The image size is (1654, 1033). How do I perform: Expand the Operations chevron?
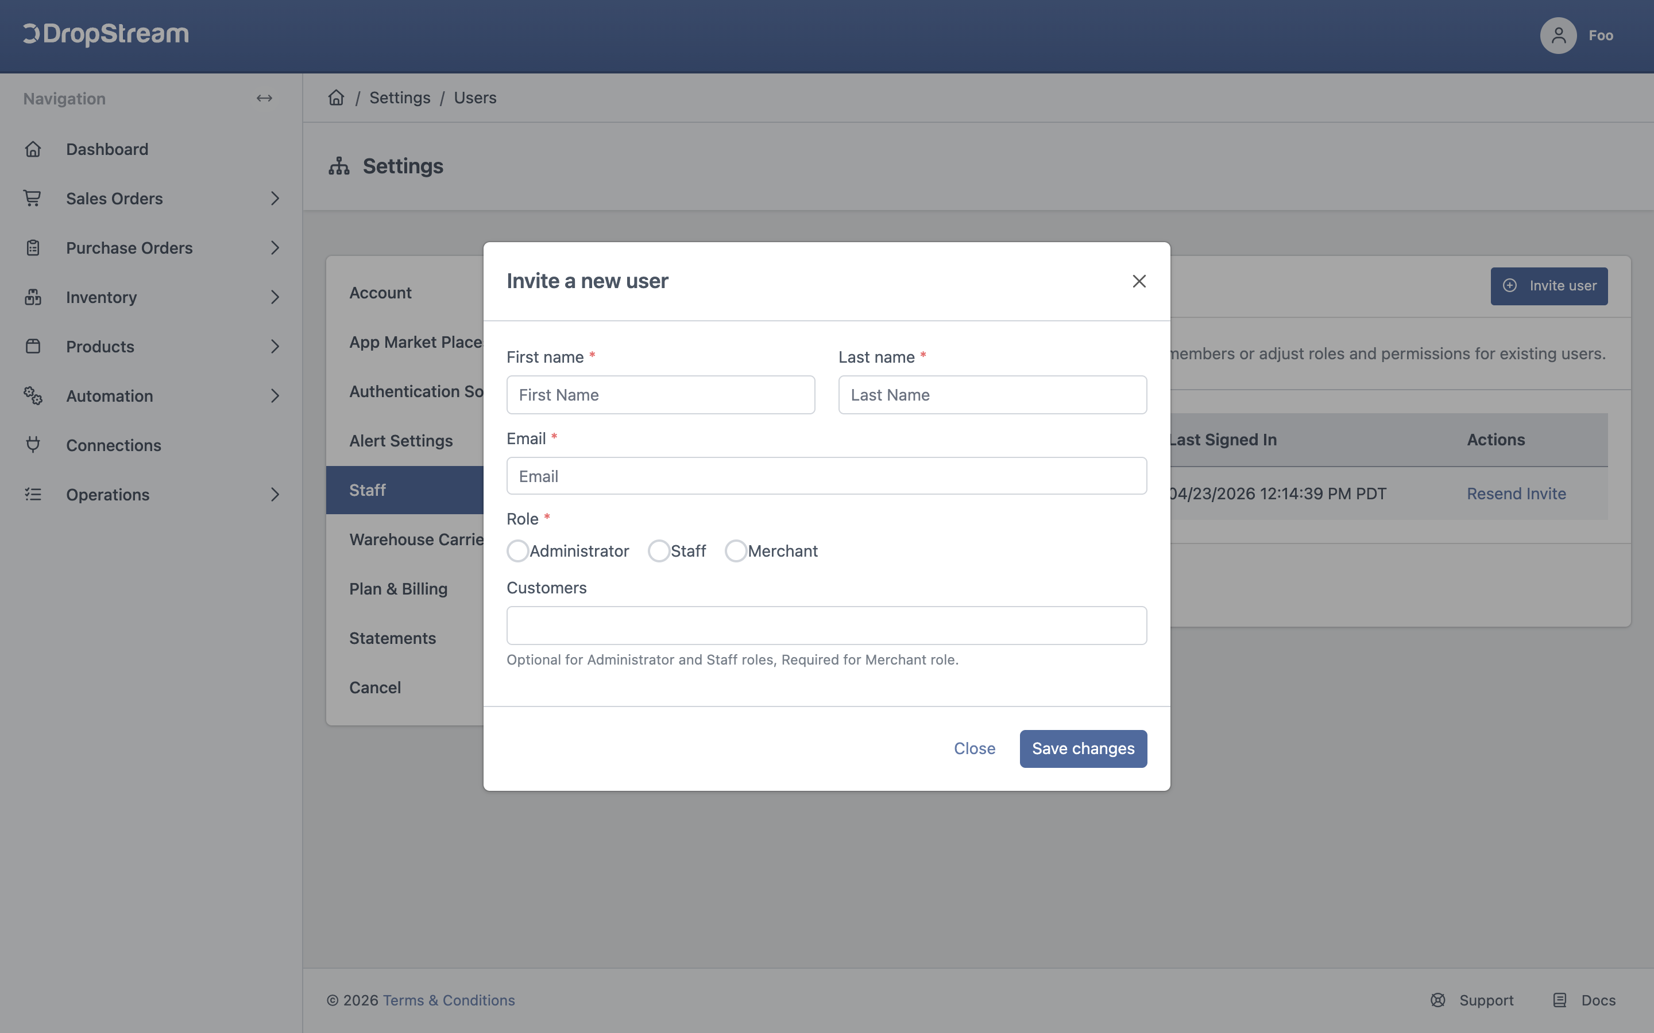pyautogui.click(x=275, y=494)
